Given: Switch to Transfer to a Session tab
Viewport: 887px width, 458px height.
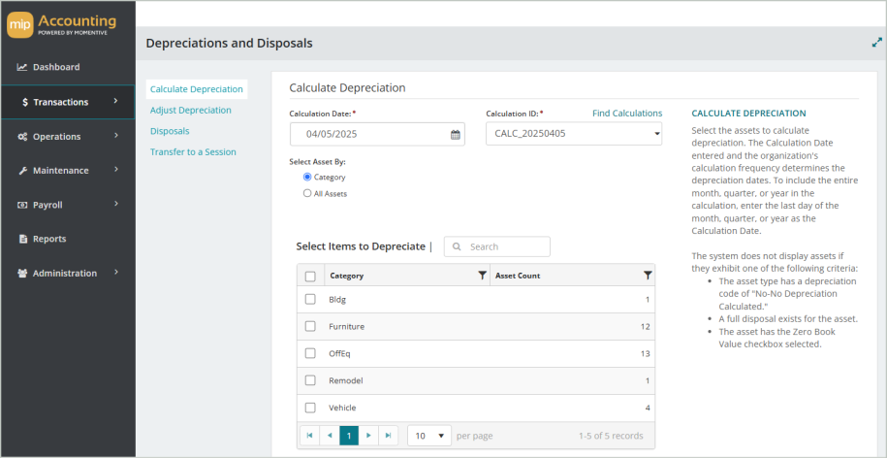Looking at the screenshot, I should tap(193, 151).
